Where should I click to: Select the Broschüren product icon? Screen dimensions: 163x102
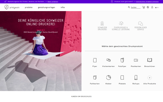tap(150, 60)
